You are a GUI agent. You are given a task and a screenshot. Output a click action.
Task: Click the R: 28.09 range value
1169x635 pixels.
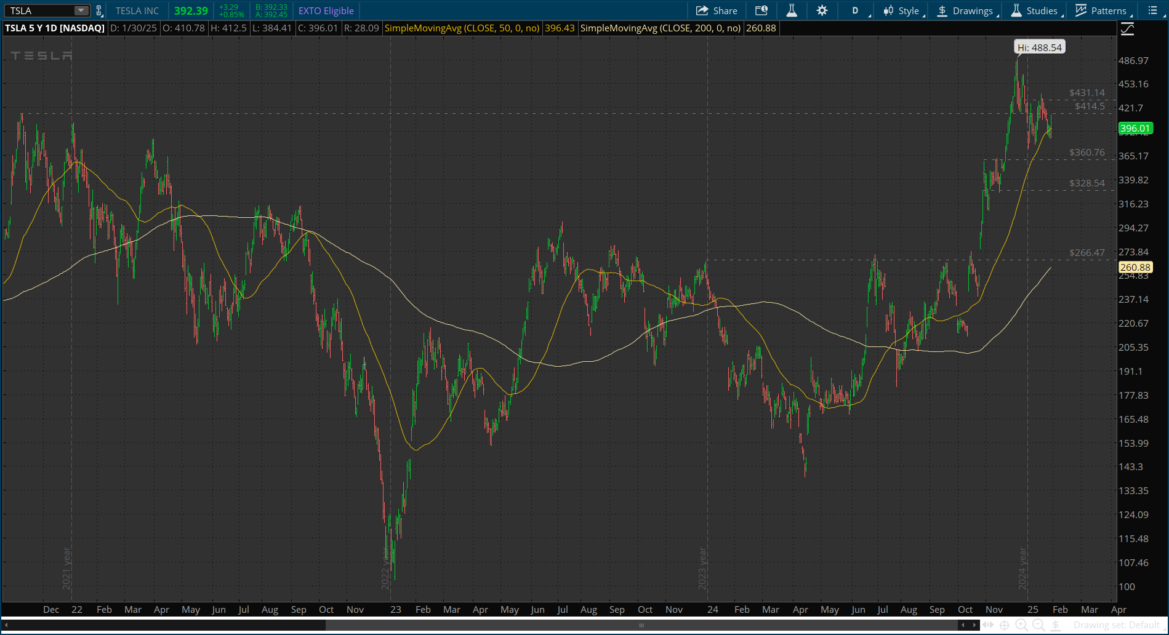[x=361, y=28]
